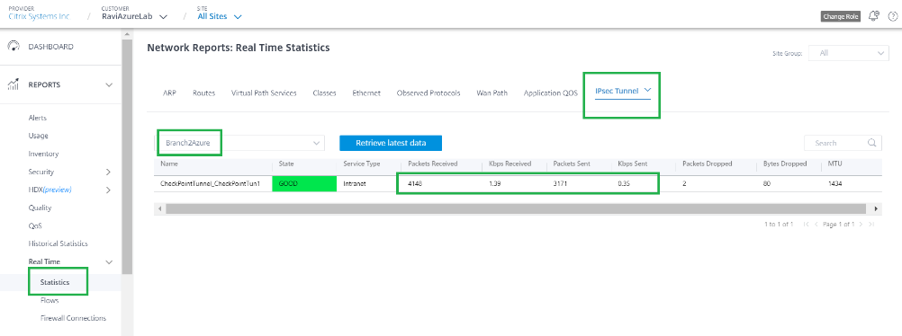The image size is (902, 336).
Task: Sort by the MTU column header
Action: pos(834,164)
